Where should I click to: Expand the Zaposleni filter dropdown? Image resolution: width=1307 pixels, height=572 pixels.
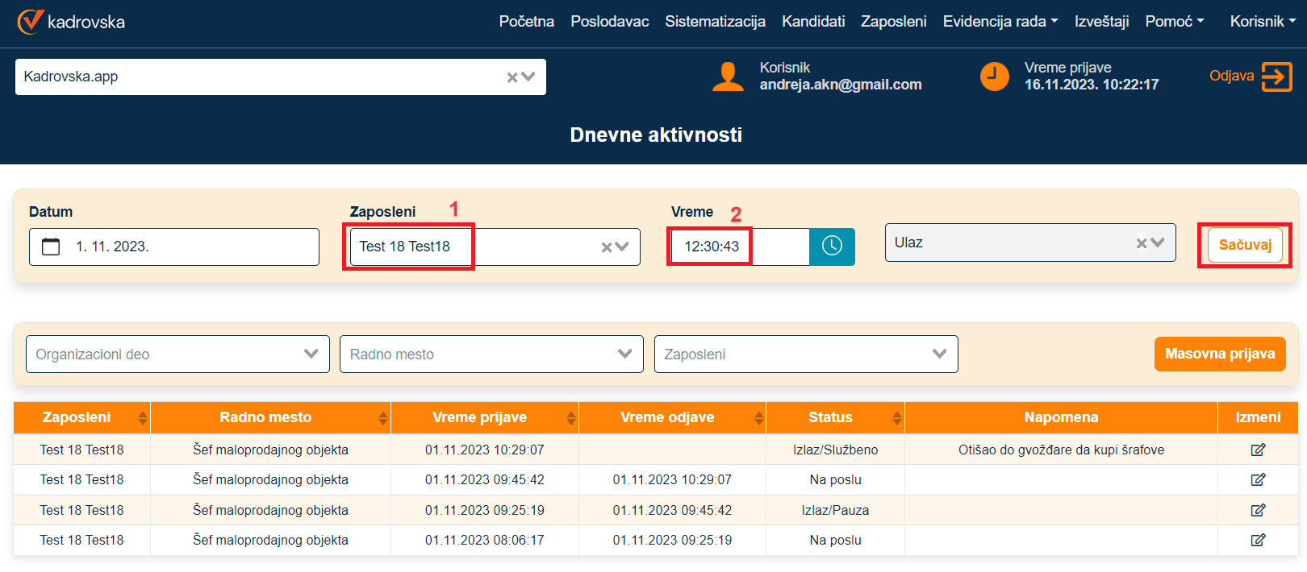[x=939, y=354]
